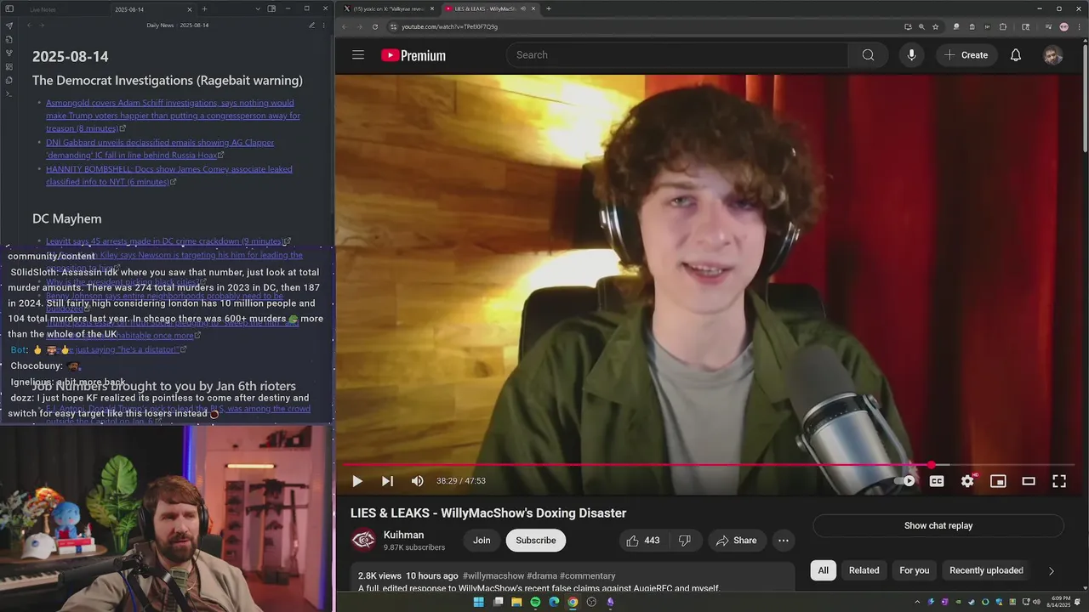
Task: Toggle the Obsidian left sidebar
Action: [9, 8]
